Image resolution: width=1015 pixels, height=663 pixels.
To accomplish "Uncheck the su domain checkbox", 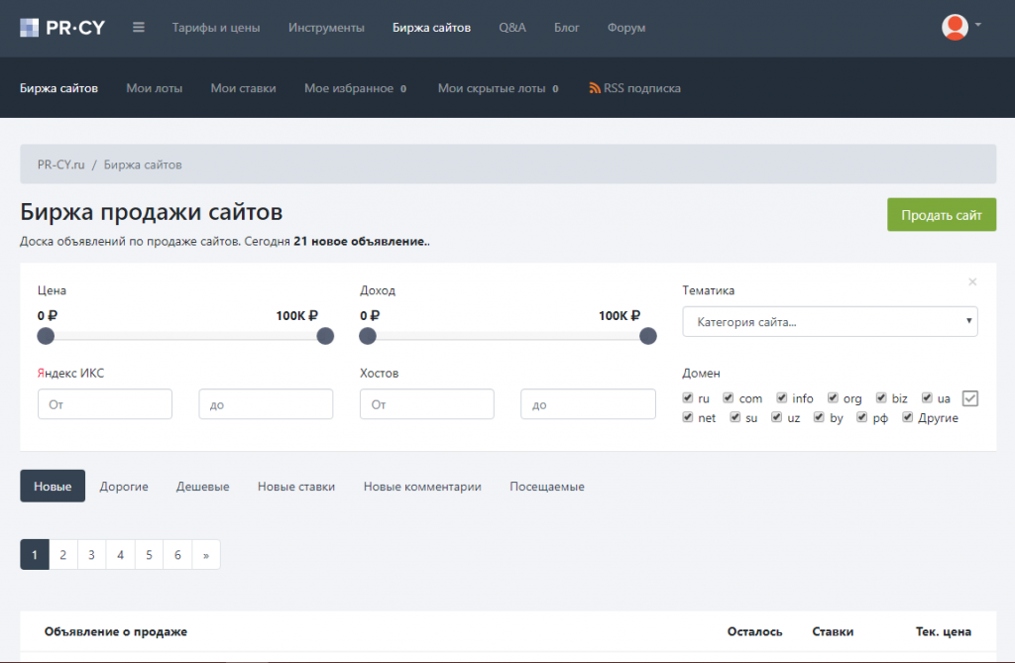I will tap(734, 417).
